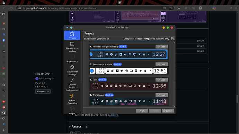Switch to the Presets auto-loading tab

coord(72,47)
